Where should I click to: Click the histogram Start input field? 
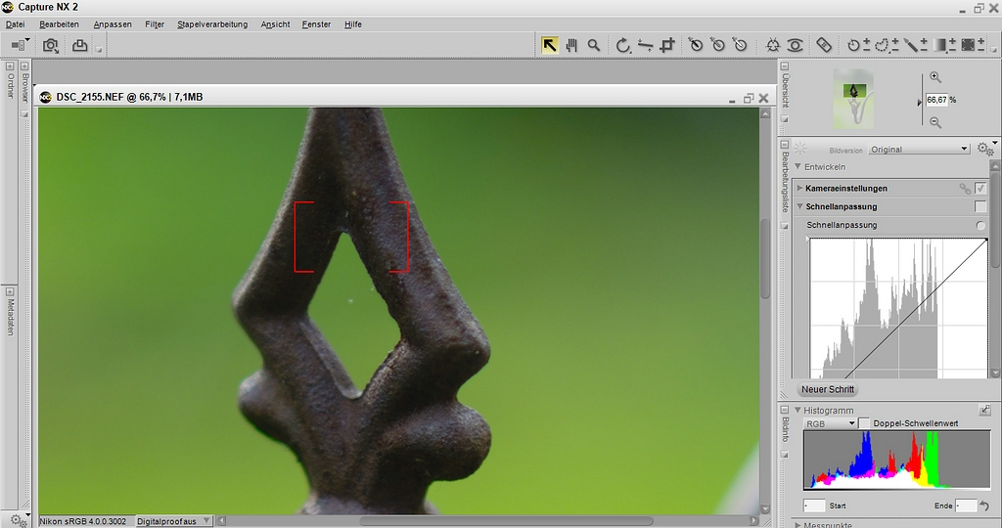pyautogui.click(x=814, y=506)
